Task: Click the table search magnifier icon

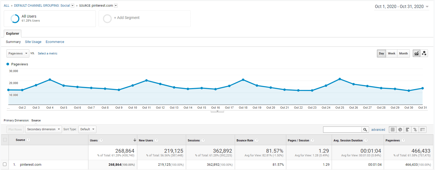Action: pos(365,130)
